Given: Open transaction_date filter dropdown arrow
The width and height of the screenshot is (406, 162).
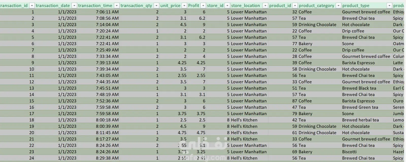Looking at the screenshot, I should pyautogui.click(x=74, y=6).
